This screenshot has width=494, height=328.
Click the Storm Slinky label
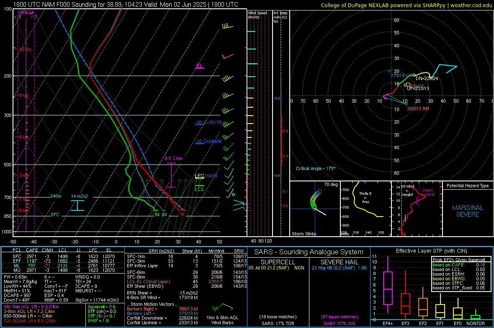[304, 234]
